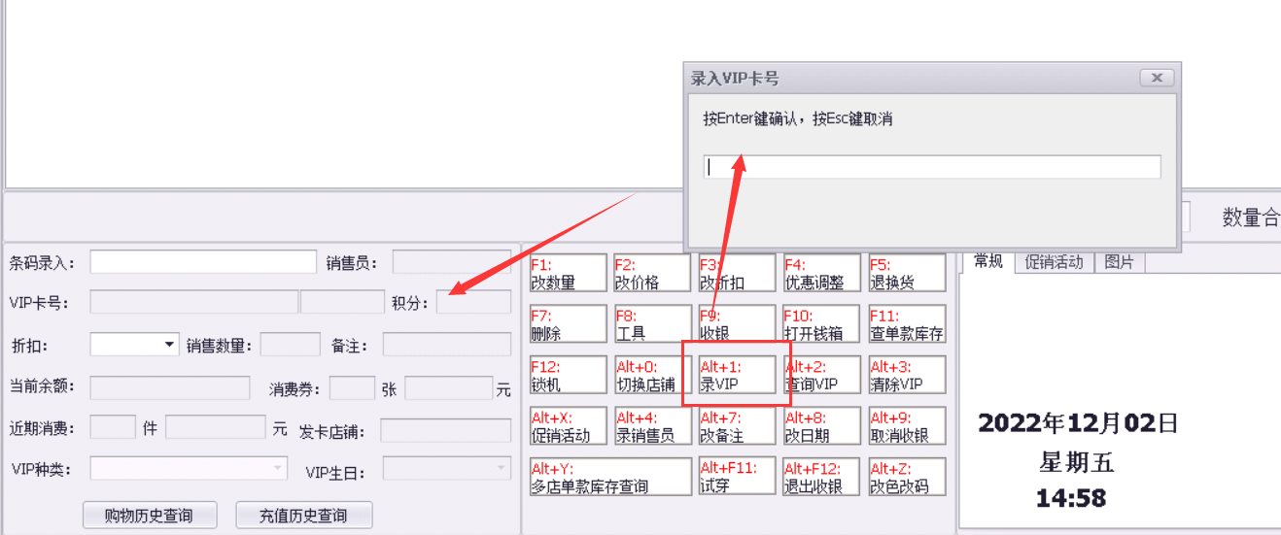
Task: Click the F1 改数量 button
Action: pyautogui.click(x=568, y=273)
